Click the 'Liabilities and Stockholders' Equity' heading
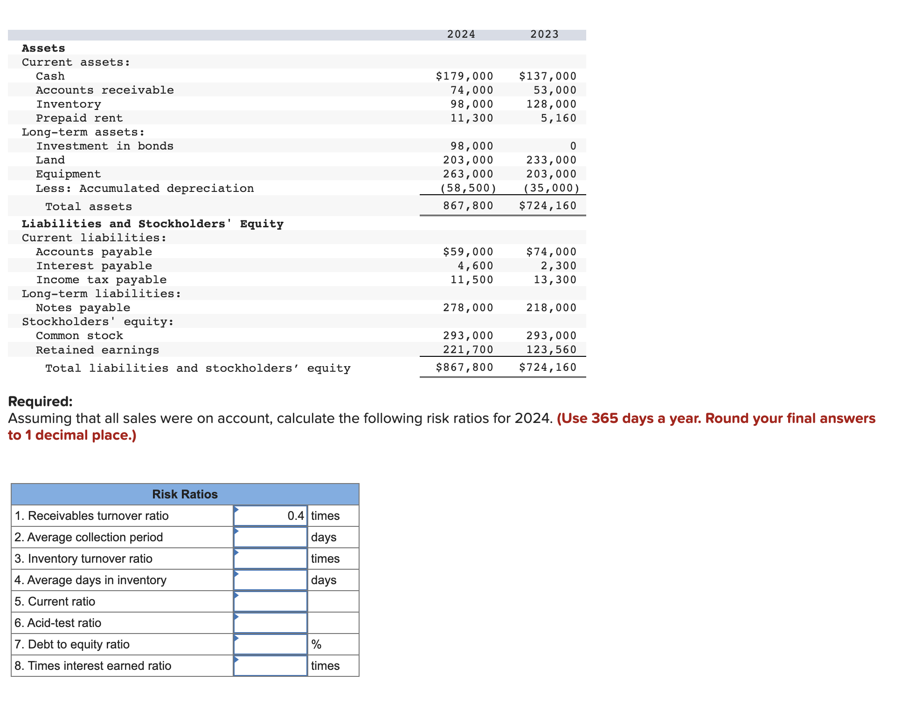This screenshot has height=702, width=901. point(152,224)
